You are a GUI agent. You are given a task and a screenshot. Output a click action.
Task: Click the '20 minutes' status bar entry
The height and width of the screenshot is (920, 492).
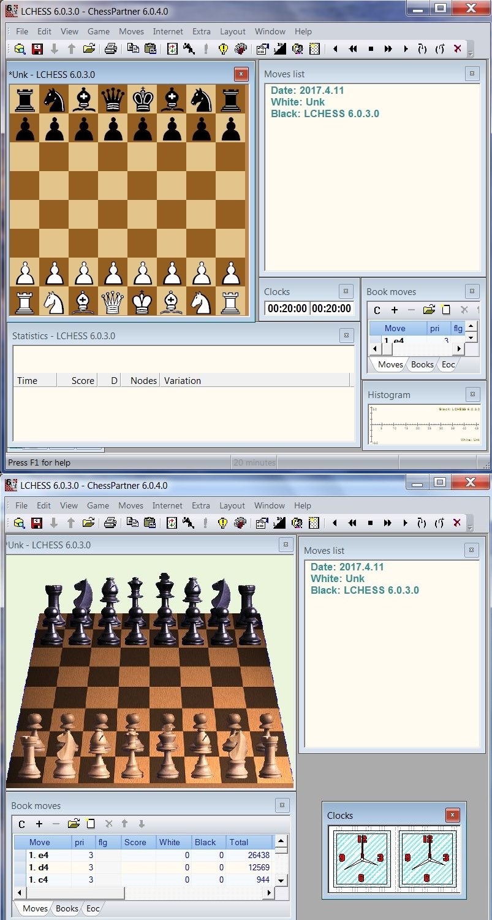(x=254, y=462)
